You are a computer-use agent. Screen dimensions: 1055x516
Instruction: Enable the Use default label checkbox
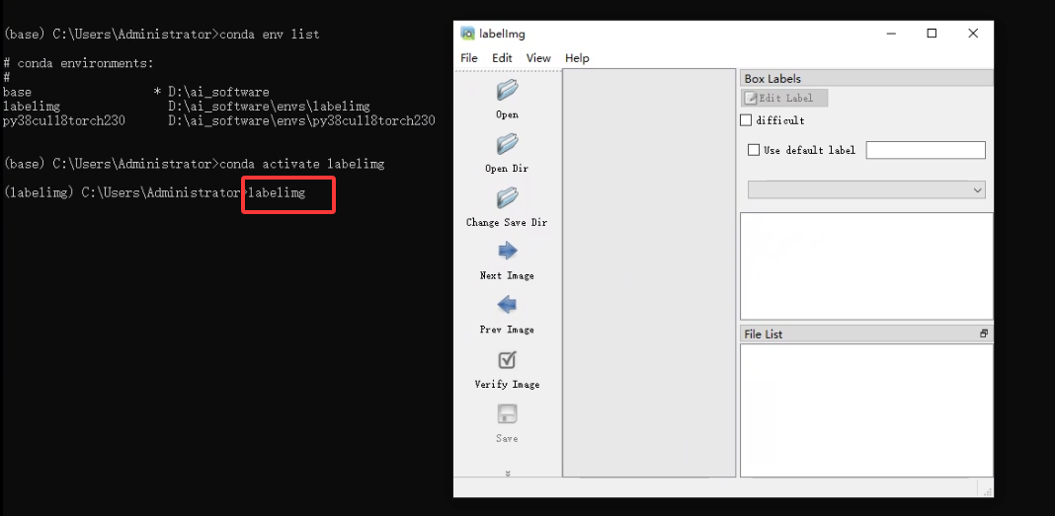tap(754, 150)
